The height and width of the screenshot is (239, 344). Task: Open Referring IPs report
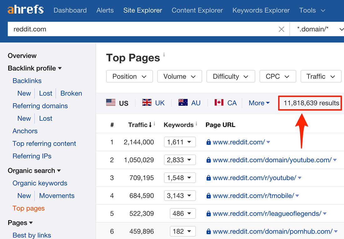coord(32,156)
